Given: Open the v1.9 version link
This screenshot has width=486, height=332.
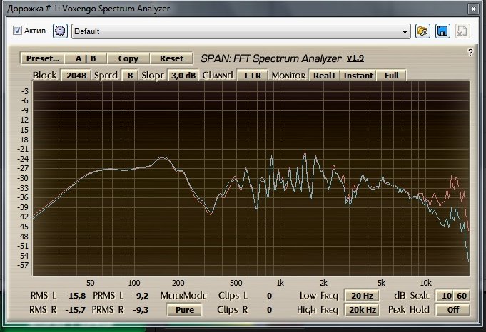Looking at the screenshot, I should point(355,58).
